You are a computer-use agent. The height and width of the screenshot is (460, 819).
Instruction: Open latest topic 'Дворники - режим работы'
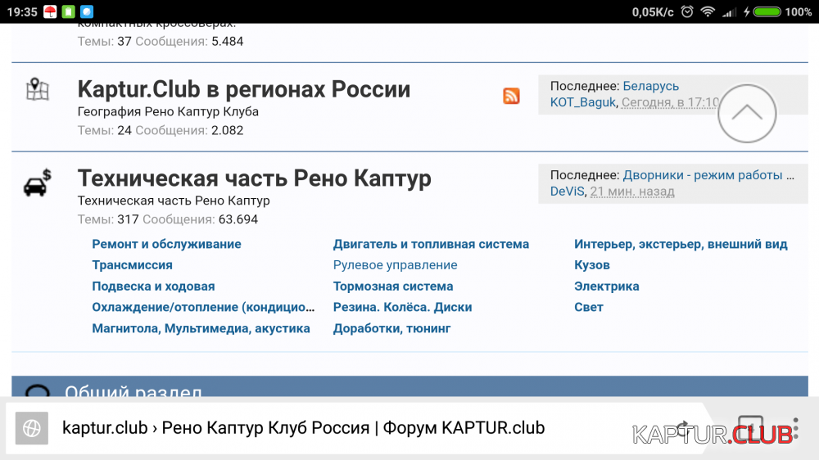click(x=708, y=175)
